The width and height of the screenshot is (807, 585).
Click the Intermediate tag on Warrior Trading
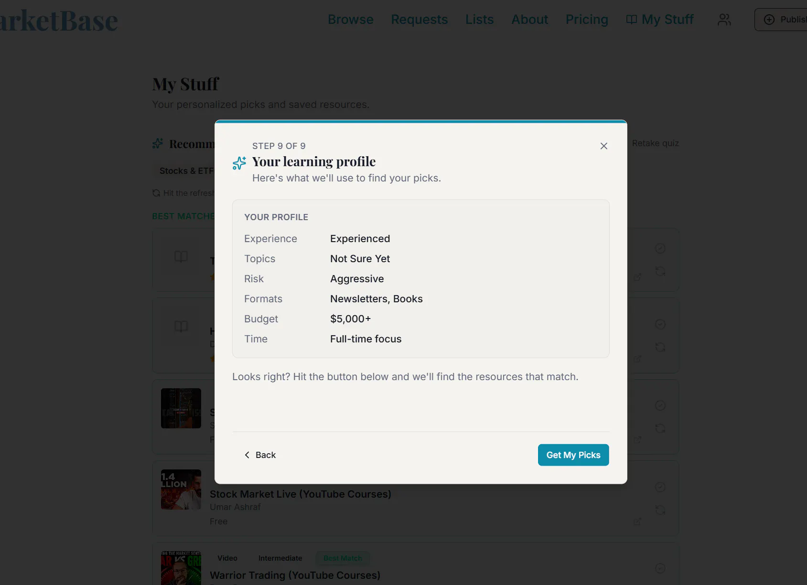coord(280,558)
